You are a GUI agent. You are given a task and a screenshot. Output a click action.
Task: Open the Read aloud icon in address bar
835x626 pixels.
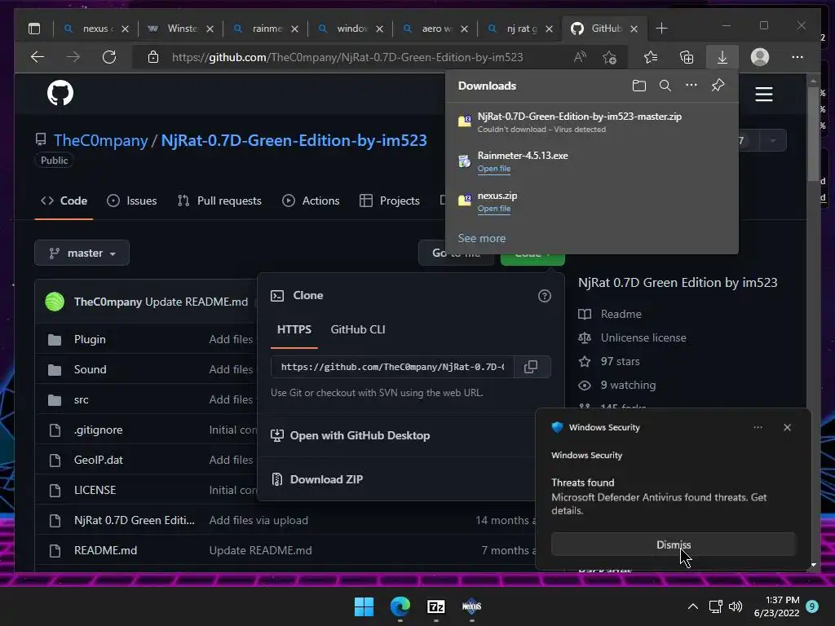coord(580,57)
